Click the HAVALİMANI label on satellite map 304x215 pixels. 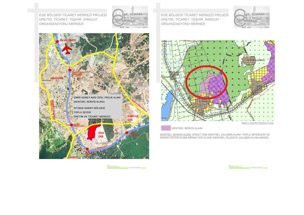coord(68,40)
